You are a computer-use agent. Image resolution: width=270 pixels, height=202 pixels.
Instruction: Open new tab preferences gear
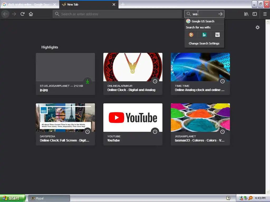(257, 27)
